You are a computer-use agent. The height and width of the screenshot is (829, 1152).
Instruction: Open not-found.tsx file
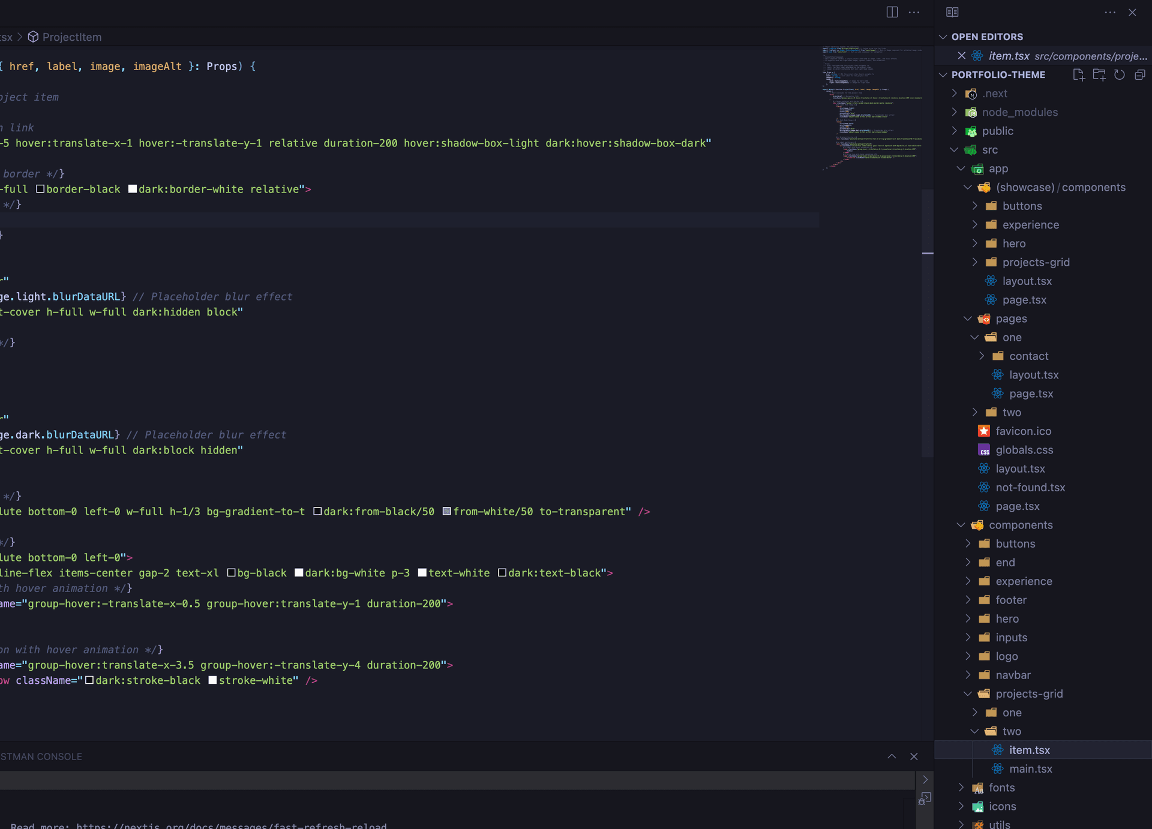[x=1030, y=488]
